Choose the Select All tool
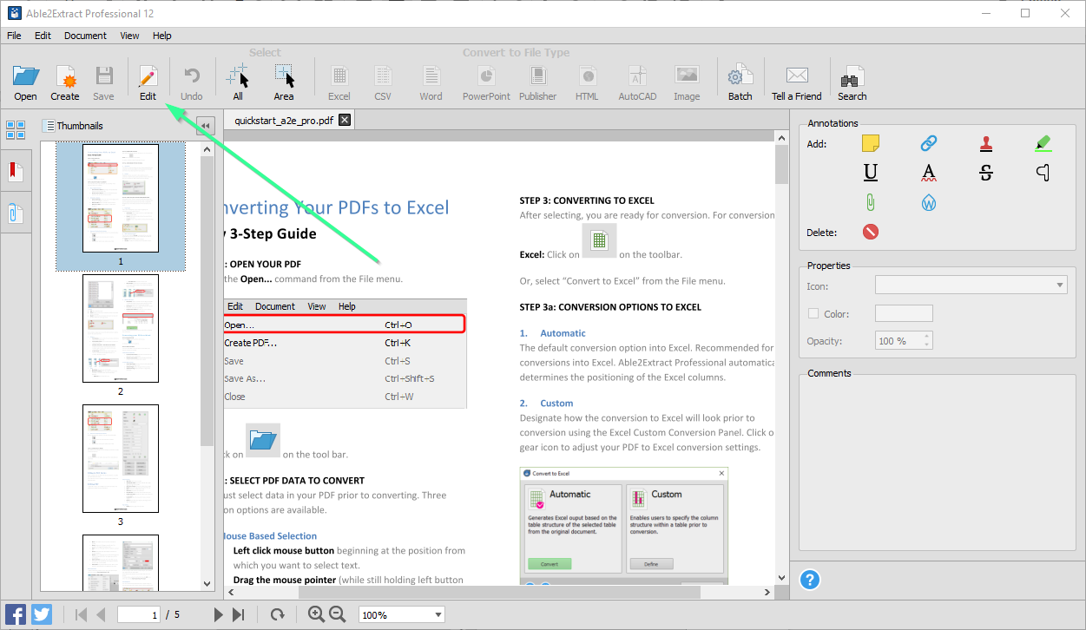Viewport: 1086px width, 630px height. click(238, 76)
